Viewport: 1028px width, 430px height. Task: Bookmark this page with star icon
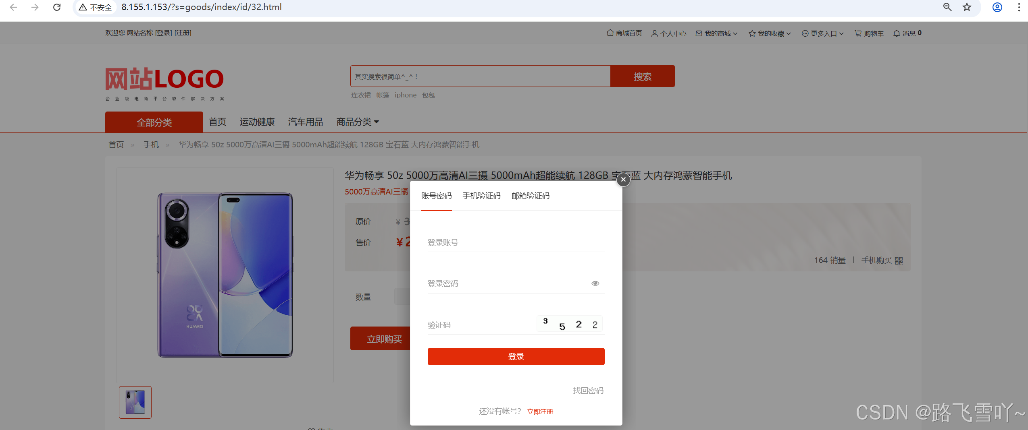click(967, 7)
